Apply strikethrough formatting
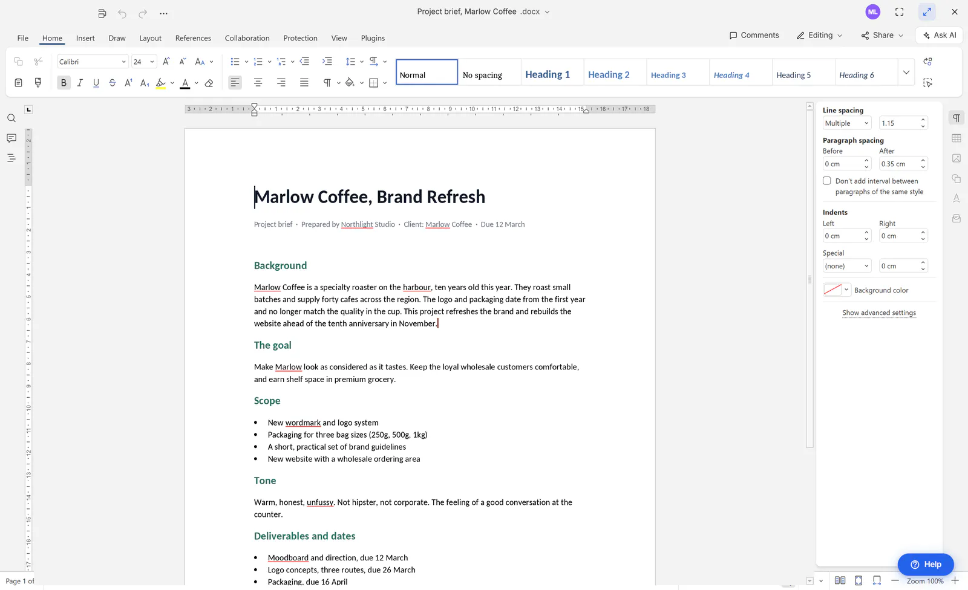This screenshot has height=590, width=968. 113,83
